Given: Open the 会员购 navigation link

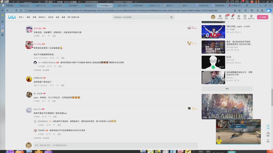Looking at the screenshot, I should point(51,17).
